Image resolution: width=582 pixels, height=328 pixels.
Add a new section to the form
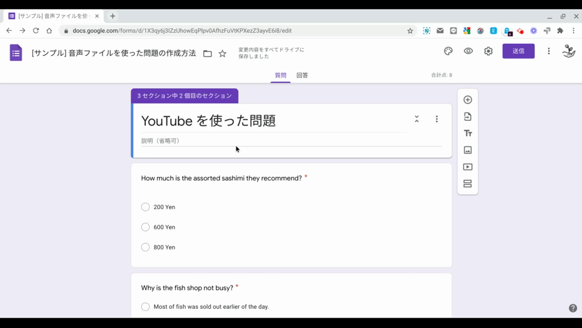click(468, 183)
